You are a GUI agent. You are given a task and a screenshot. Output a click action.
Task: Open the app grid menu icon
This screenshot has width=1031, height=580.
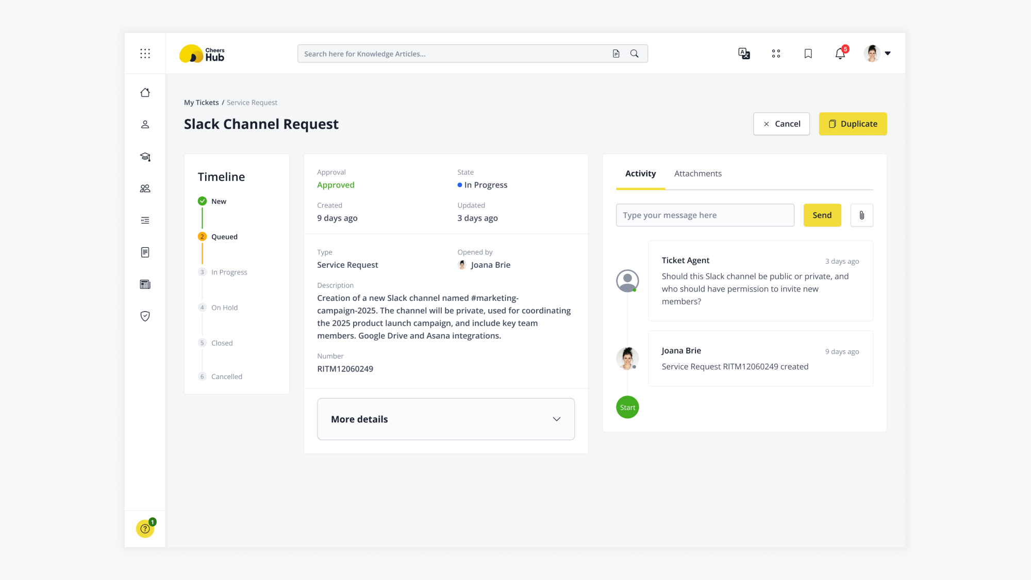pyautogui.click(x=145, y=54)
